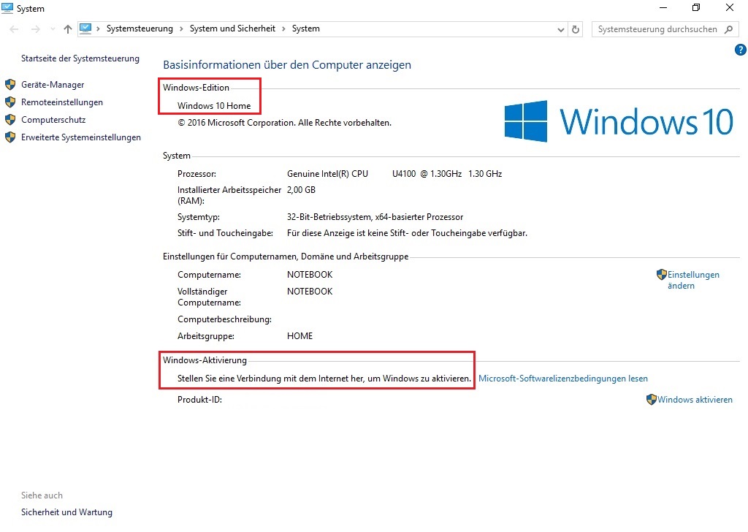Screen dimensions: 748x532
Task: Go up one level with the up arrow
Action: tap(68, 29)
